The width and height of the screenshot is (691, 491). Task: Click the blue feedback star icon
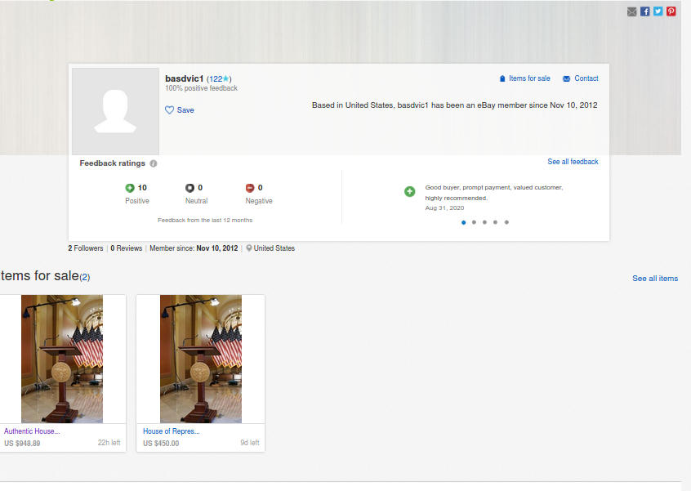pyautogui.click(x=225, y=78)
